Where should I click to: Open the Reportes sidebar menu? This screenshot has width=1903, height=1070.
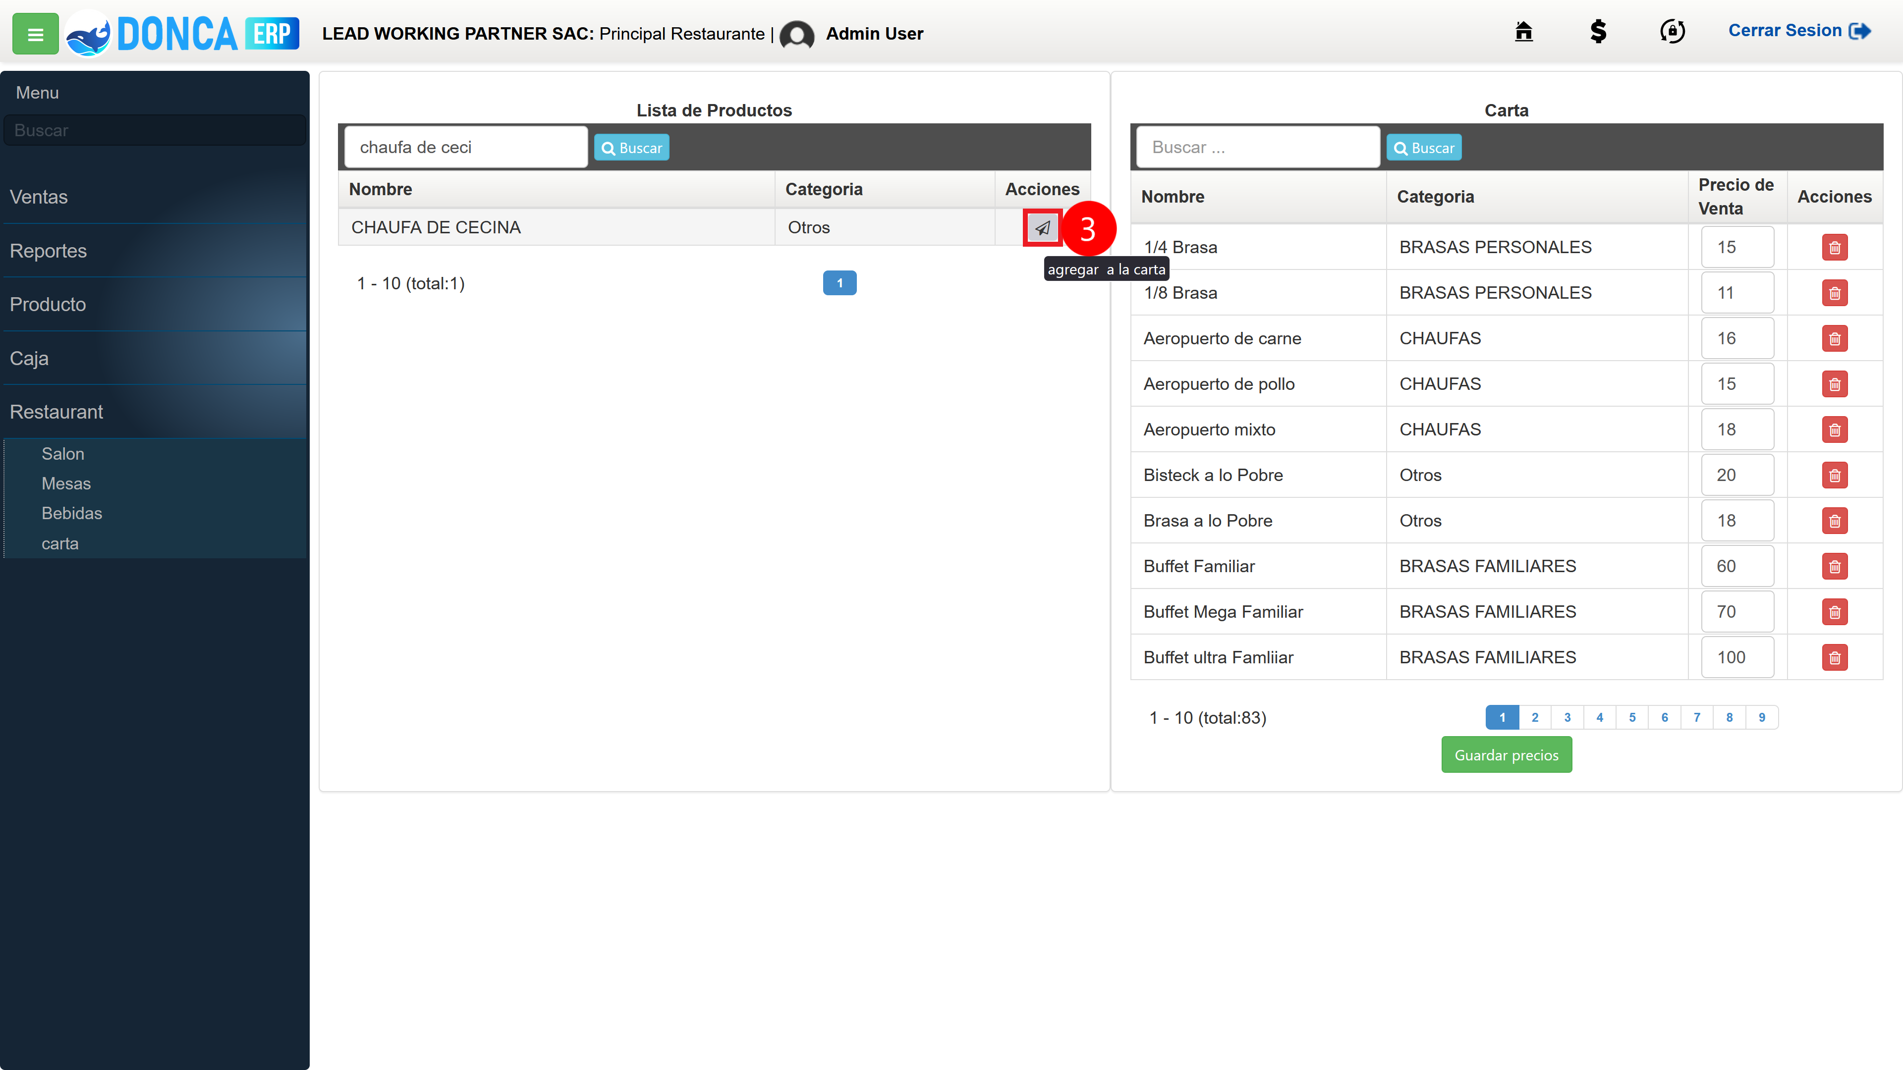click(155, 251)
